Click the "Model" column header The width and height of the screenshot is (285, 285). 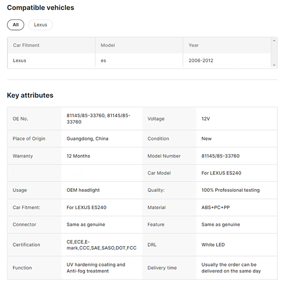[108, 45]
